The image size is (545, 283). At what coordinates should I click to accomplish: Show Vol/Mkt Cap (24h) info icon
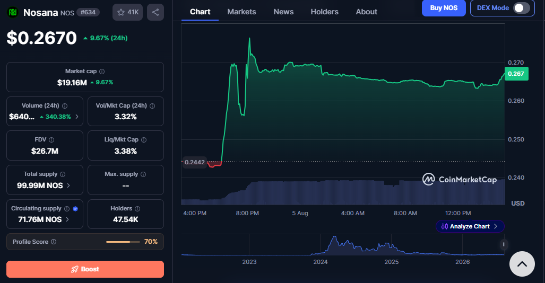pyautogui.click(x=152, y=106)
